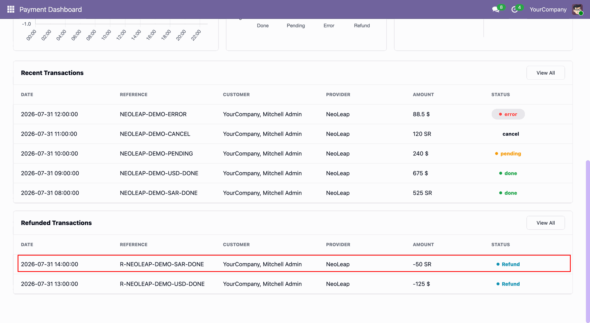Click the red error status badge
This screenshot has width=590, height=323.
pyautogui.click(x=508, y=114)
